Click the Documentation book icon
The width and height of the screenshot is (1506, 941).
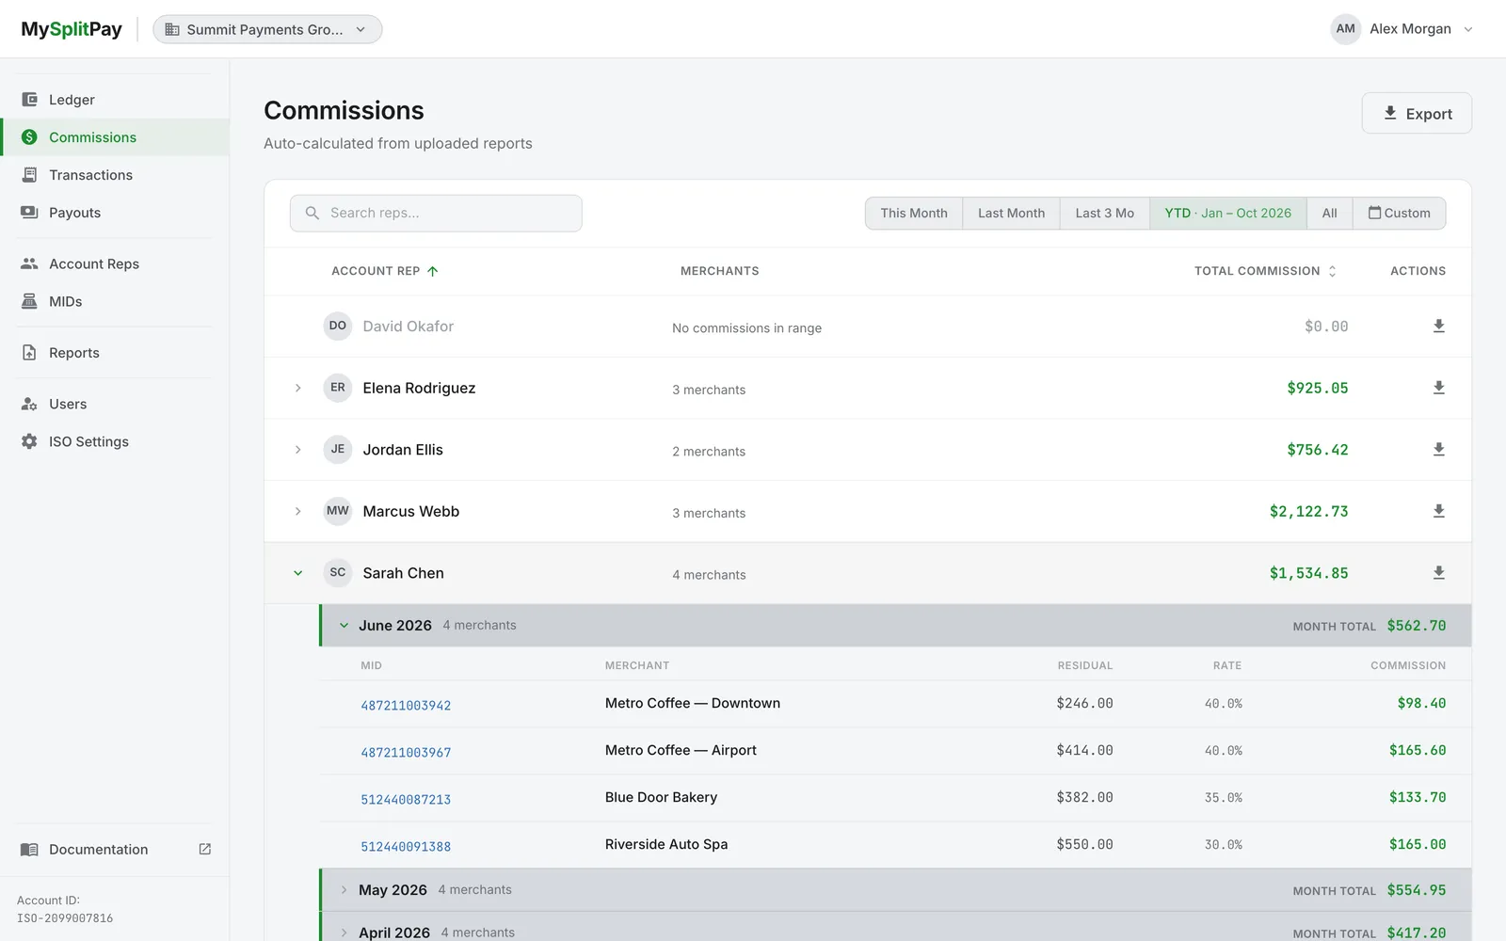(x=29, y=850)
